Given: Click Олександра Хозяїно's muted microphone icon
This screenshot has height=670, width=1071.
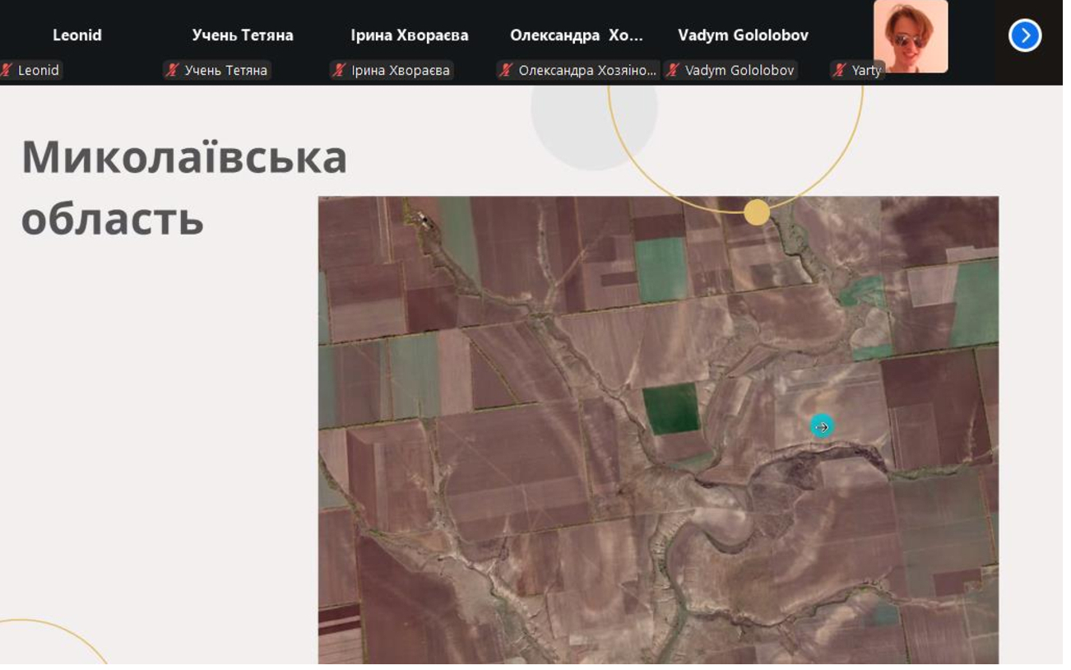Looking at the screenshot, I should [506, 71].
